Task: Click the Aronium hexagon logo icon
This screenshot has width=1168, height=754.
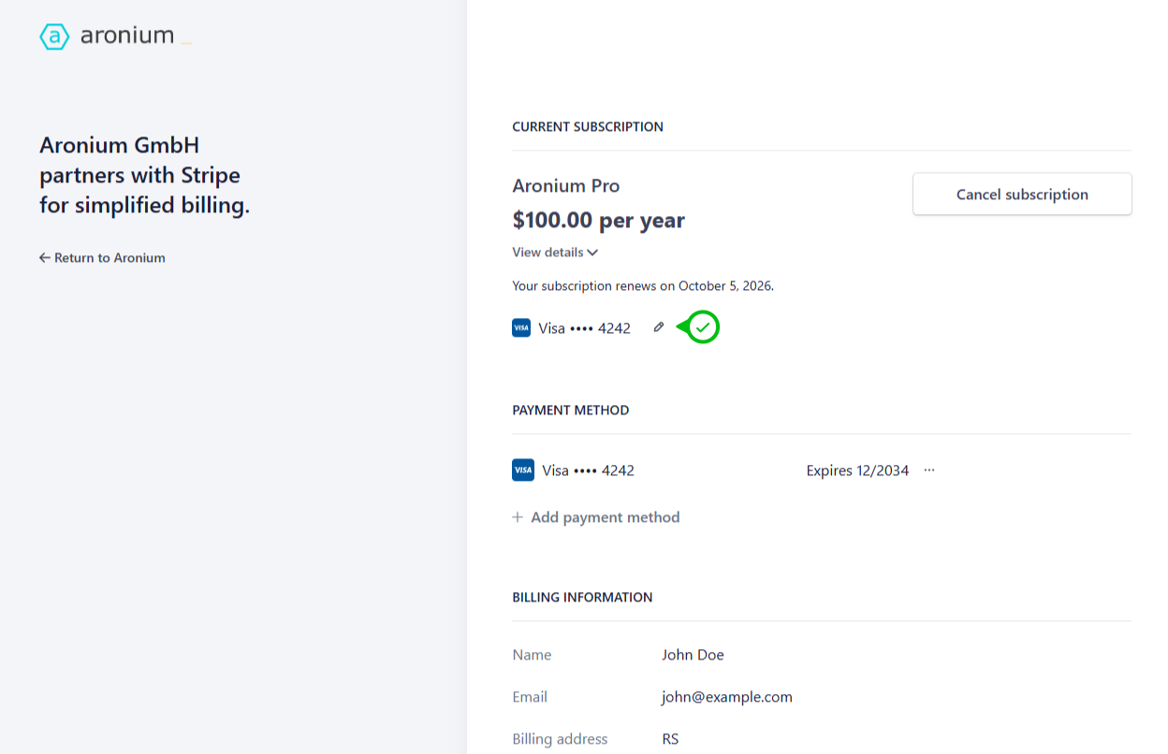Action: tap(54, 36)
